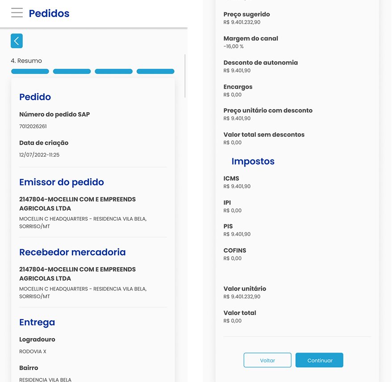The height and width of the screenshot is (382, 392).
Task: Select the first progress step bar
Action: 30,71
